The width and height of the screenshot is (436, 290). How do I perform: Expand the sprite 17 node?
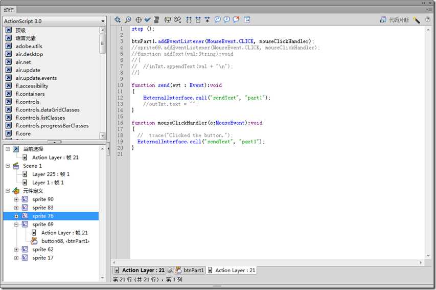click(16, 258)
